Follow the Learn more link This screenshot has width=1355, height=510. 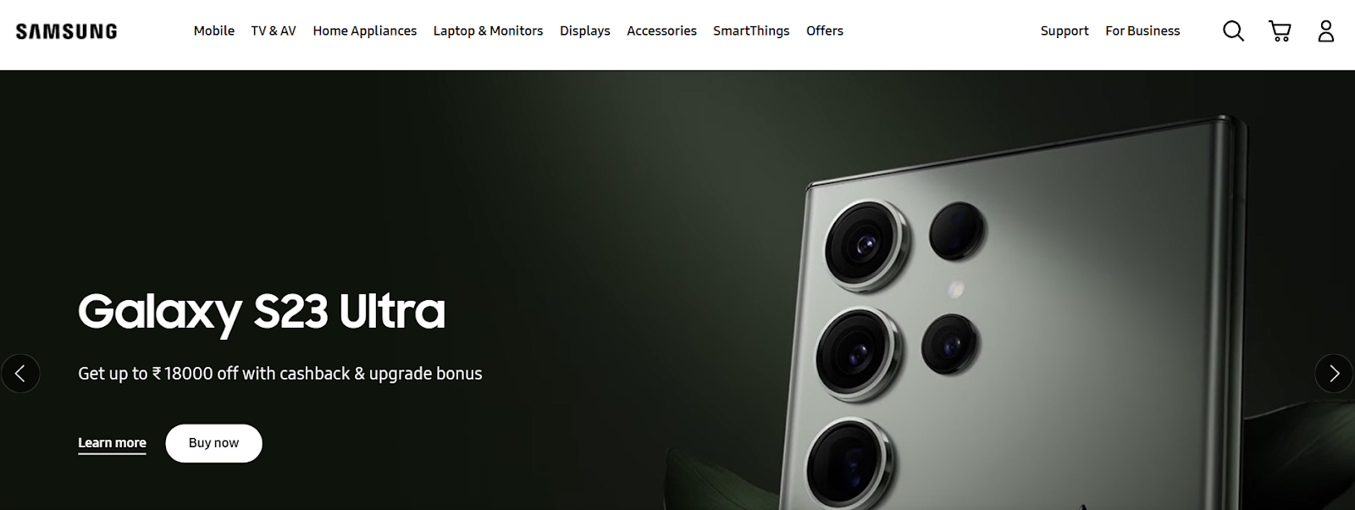click(112, 443)
